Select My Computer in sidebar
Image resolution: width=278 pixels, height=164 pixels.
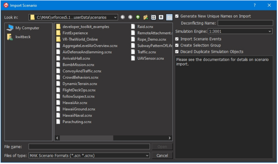tap(23, 28)
